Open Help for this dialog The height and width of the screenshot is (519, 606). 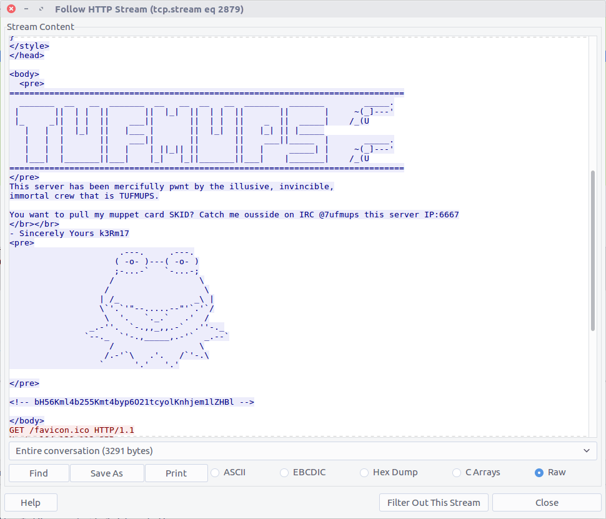coord(31,503)
